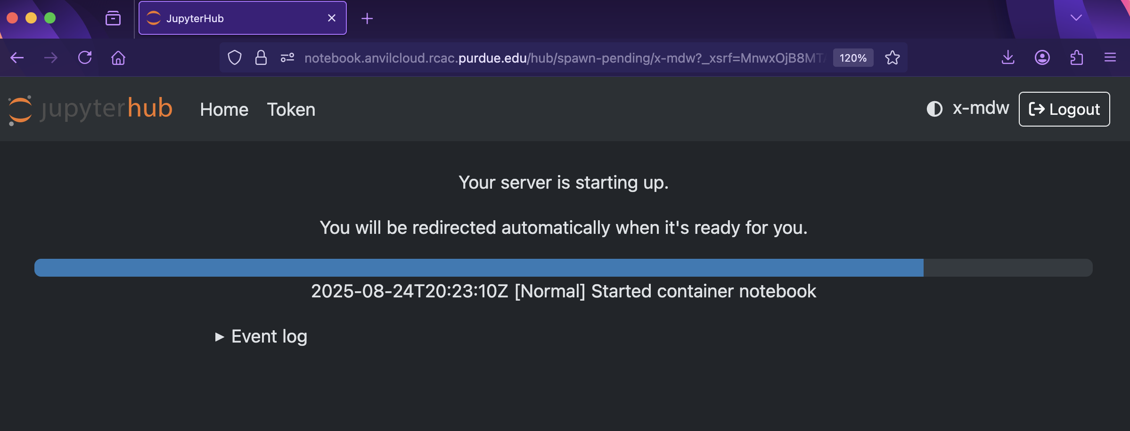Open the Firefox account menu

1042,58
